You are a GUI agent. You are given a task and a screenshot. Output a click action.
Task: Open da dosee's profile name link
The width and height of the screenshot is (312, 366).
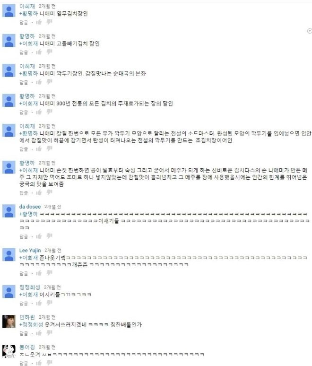30,207
